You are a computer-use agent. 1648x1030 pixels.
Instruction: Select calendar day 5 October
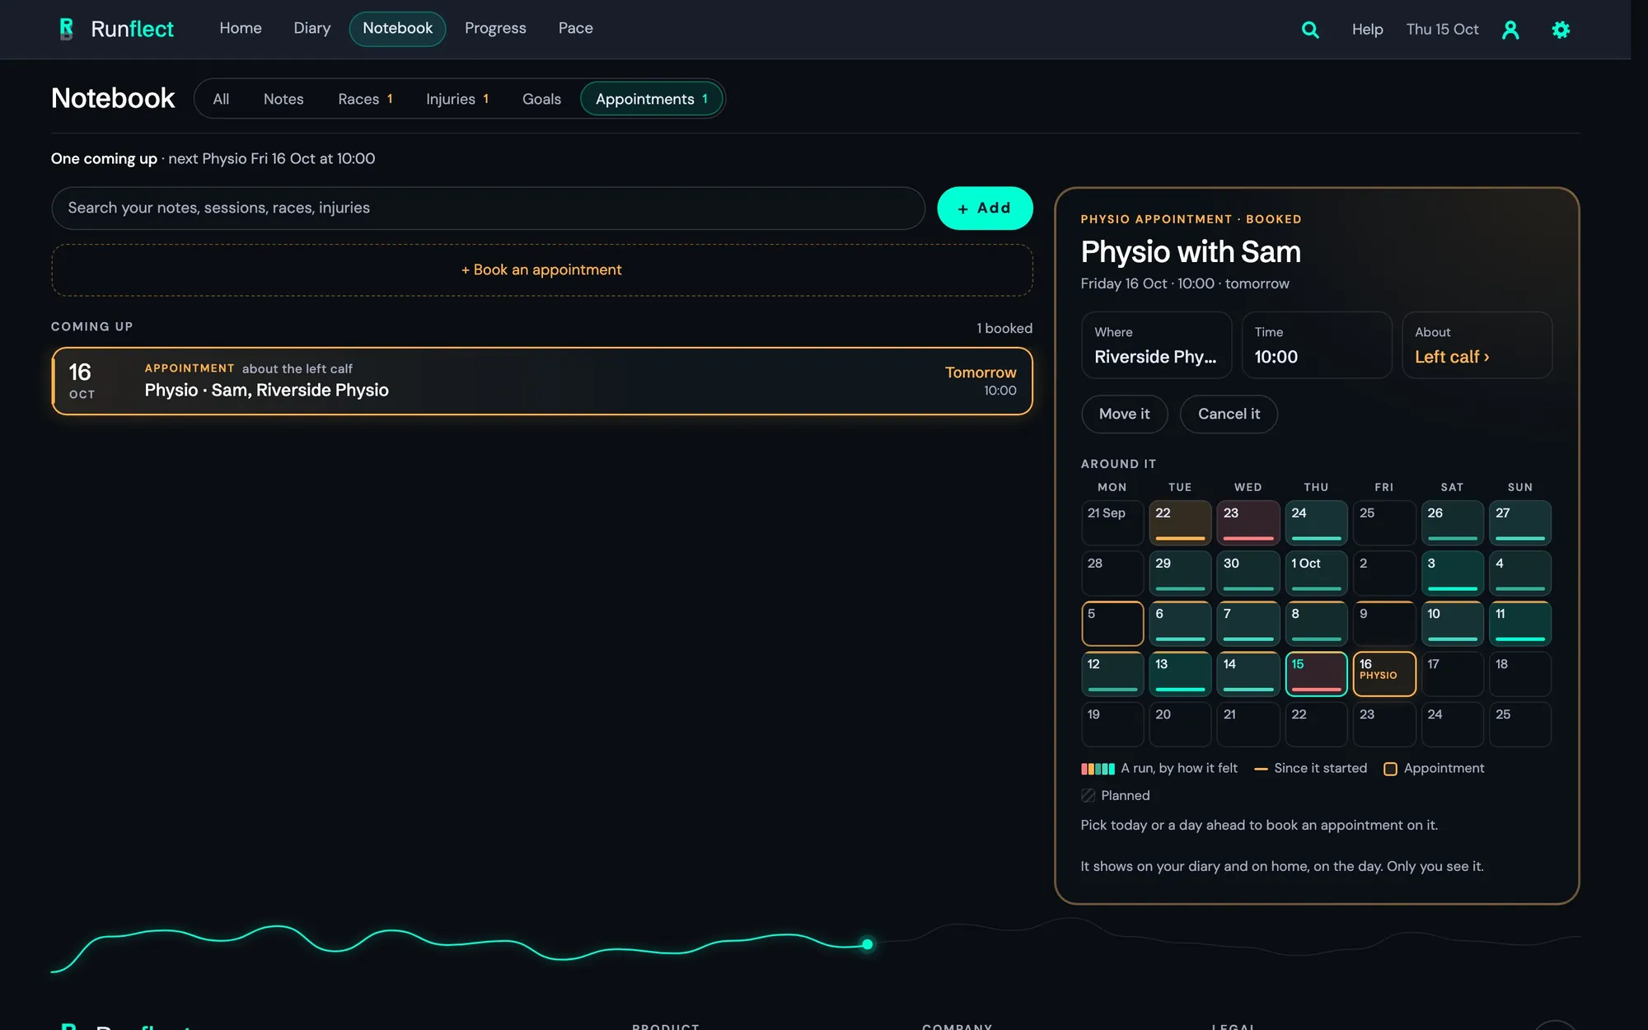[1112, 623]
